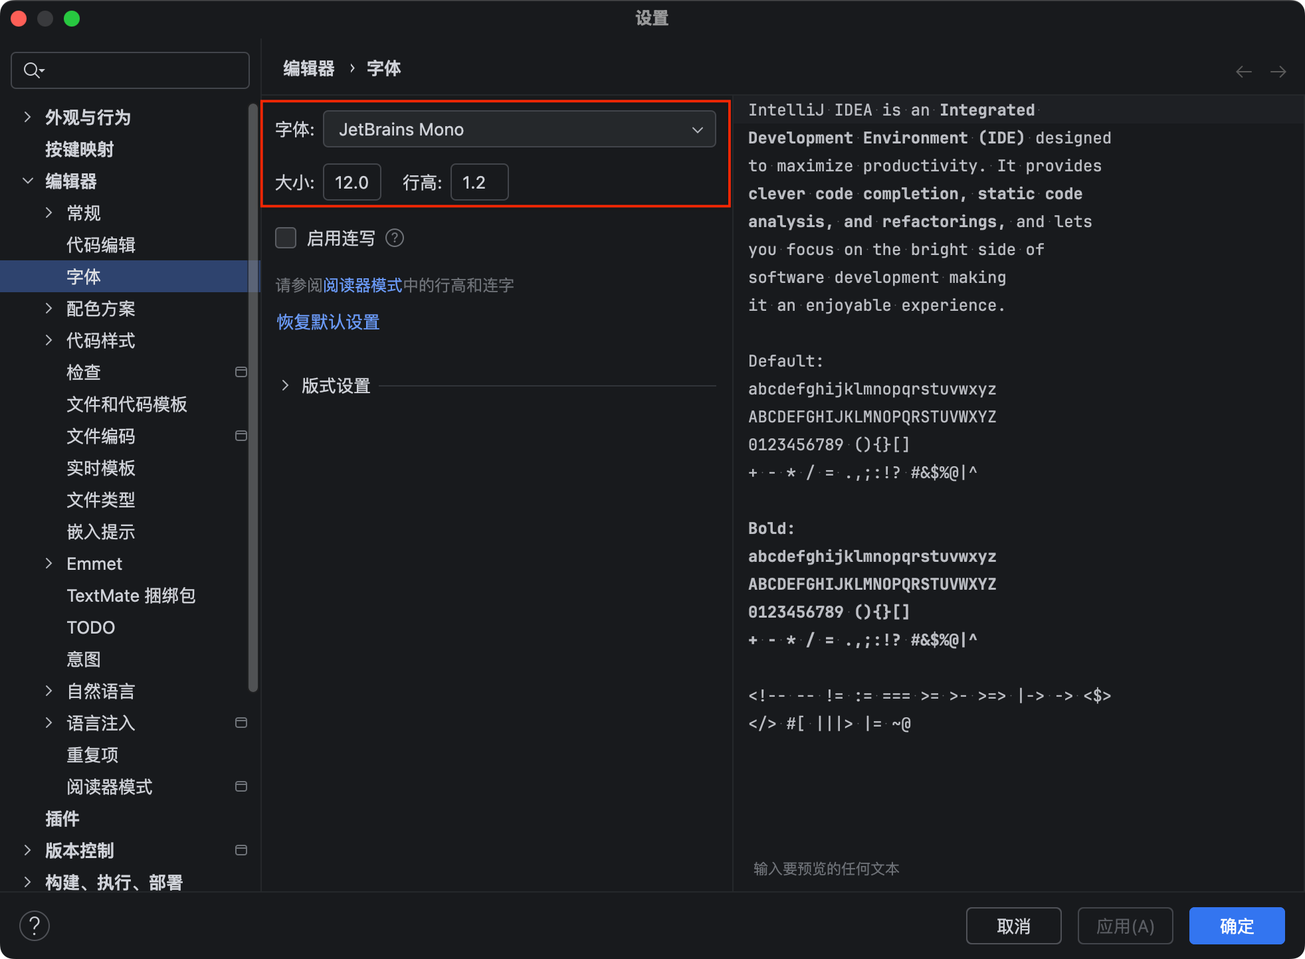
Task: Expand the Emmet tree node
Action: [49, 563]
